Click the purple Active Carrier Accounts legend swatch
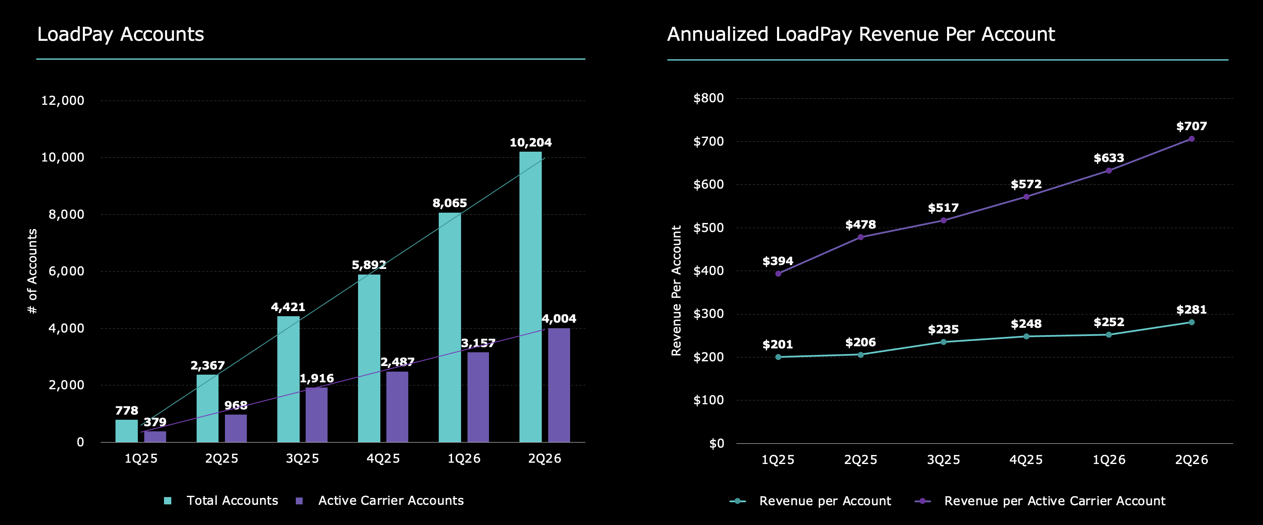Screen dimensions: 1263x525 (299, 501)
